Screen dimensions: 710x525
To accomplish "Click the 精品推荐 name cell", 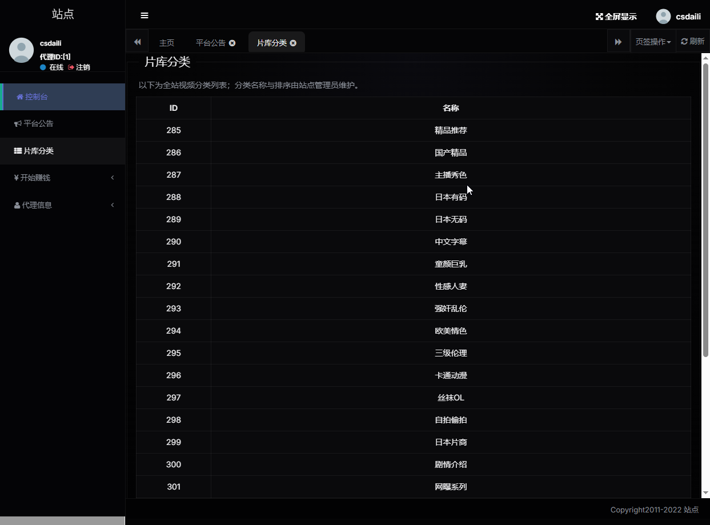I will point(451,130).
